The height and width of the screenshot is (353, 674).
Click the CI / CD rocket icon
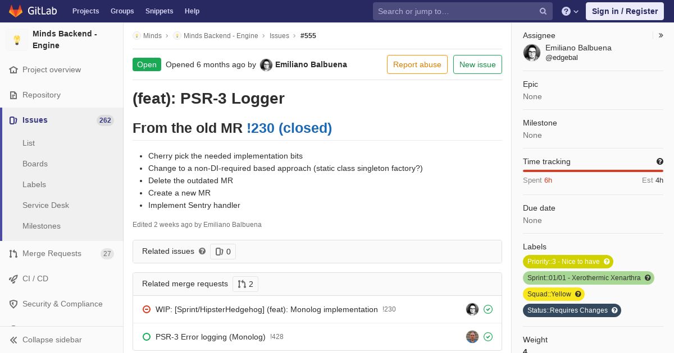tap(13, 279)
